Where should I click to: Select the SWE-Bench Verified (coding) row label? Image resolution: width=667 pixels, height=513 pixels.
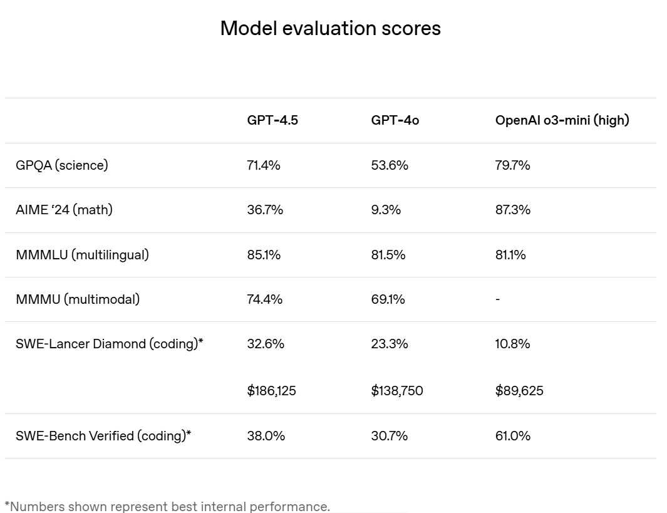click(x=103, y=436)
